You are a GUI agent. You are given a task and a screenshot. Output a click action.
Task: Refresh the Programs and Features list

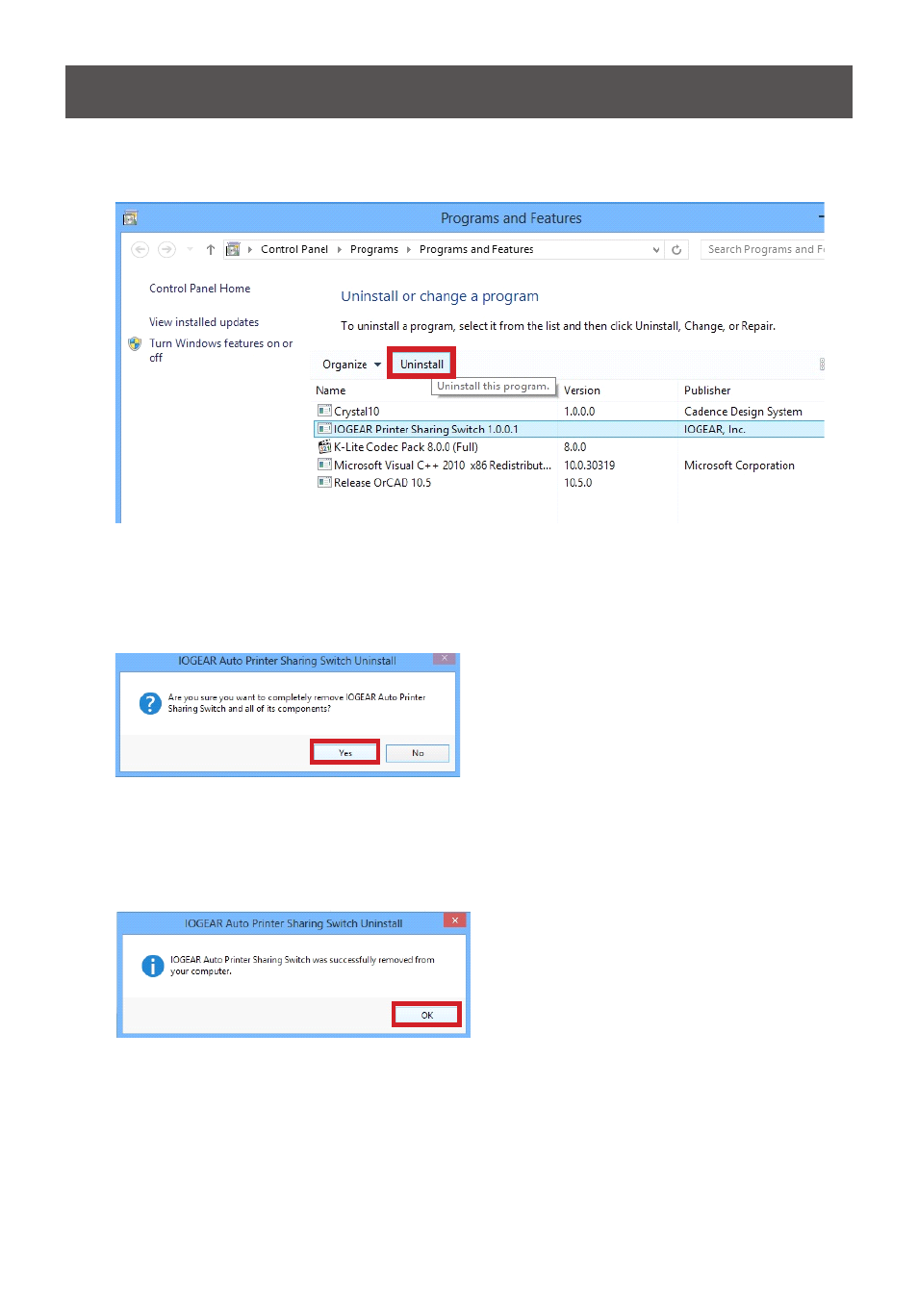(x=676, y=250)
